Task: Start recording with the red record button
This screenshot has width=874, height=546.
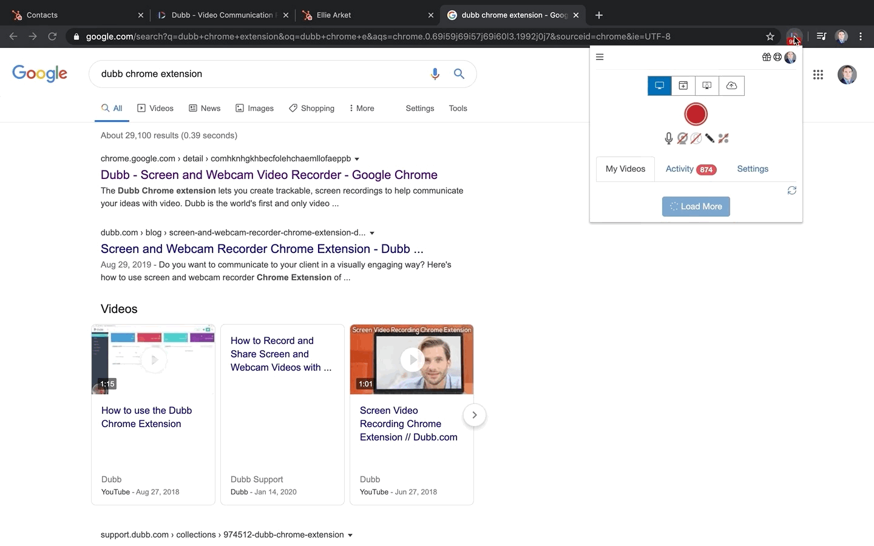Action: click(696, 114)
